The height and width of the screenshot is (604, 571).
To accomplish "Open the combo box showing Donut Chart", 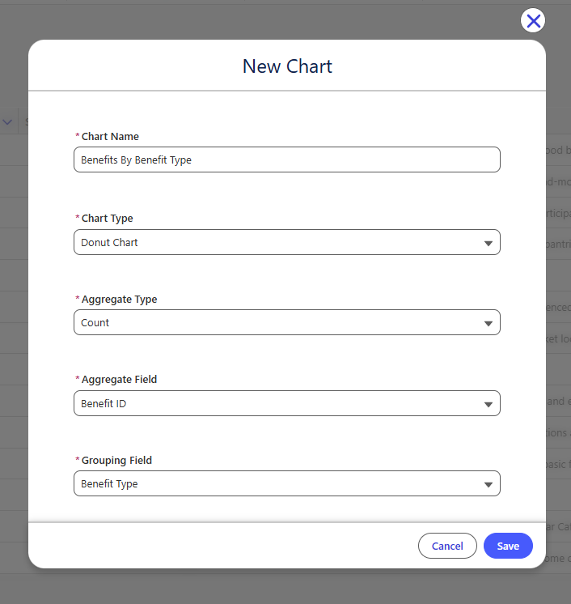I will coord(287,242).
